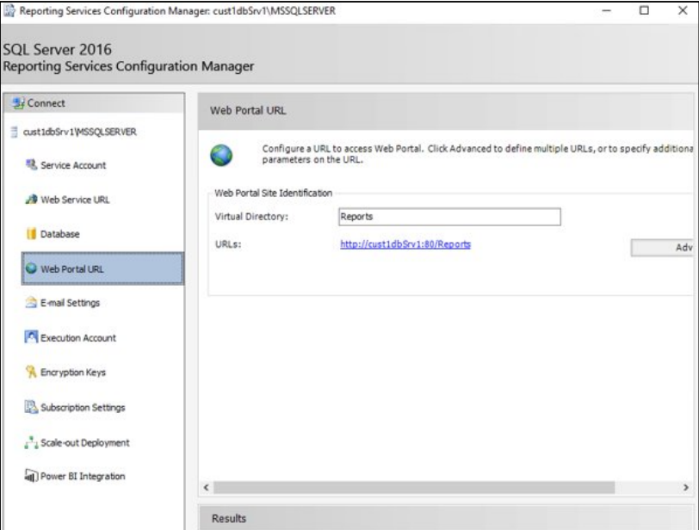699x530 pixels.
Task: Click the Database cylinder icon
Action: click(31, 233)
